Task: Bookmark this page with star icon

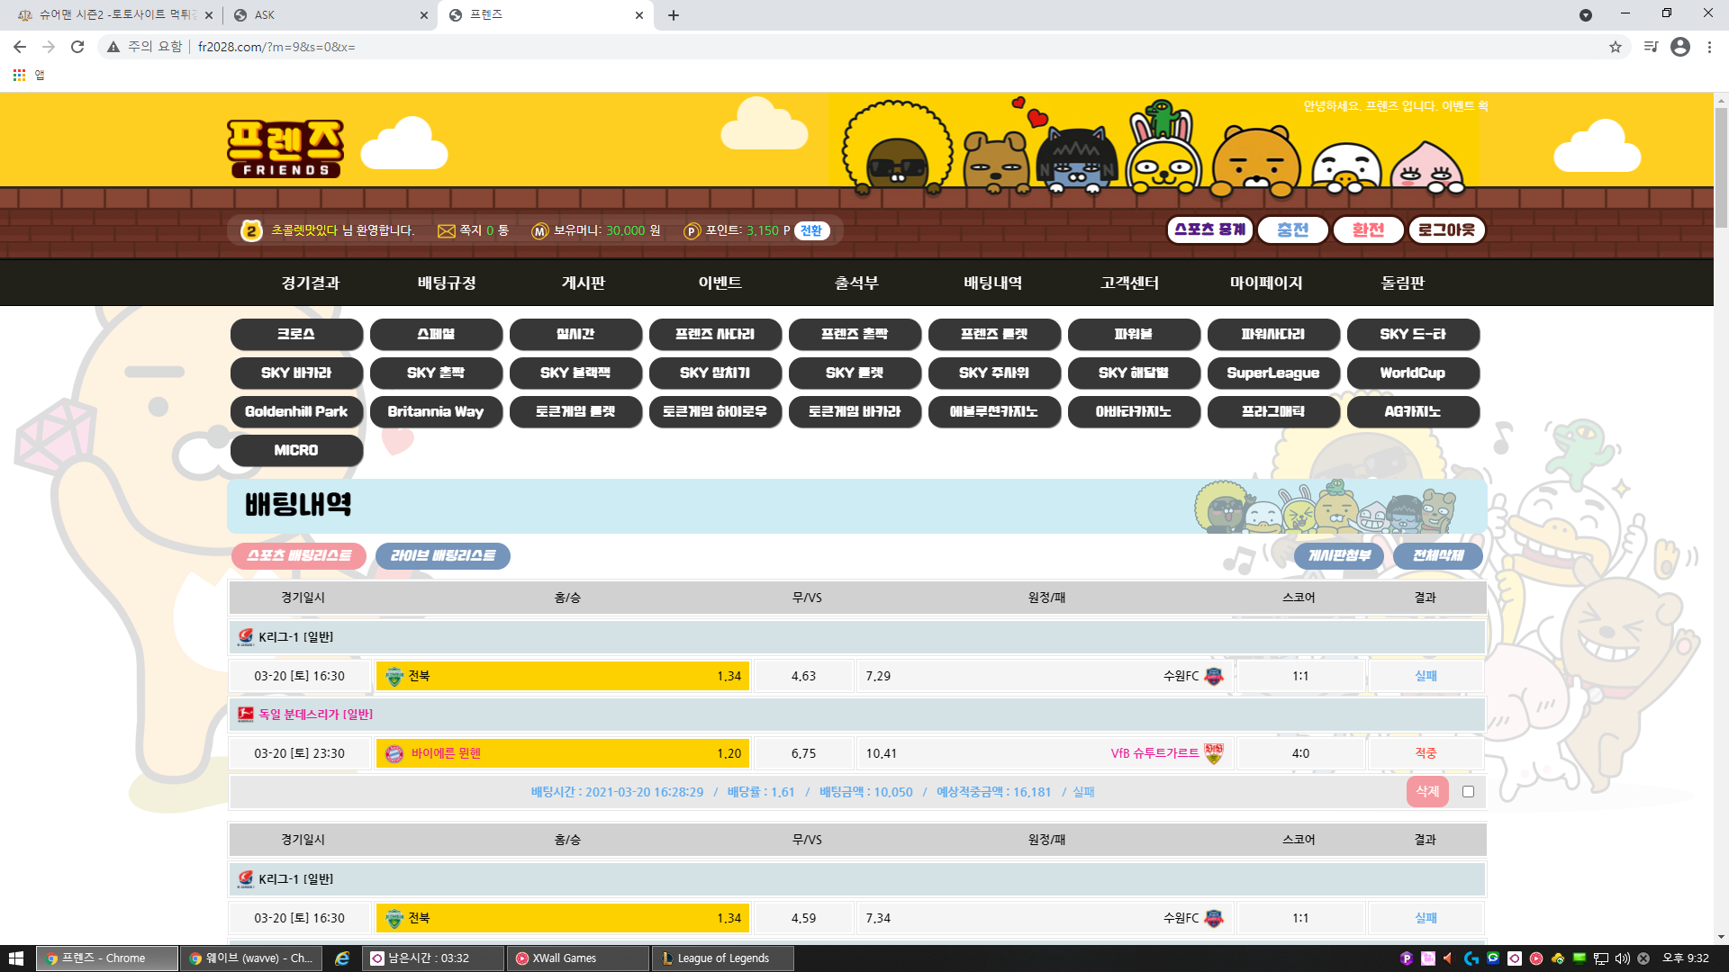Action: click(1615, 47)
